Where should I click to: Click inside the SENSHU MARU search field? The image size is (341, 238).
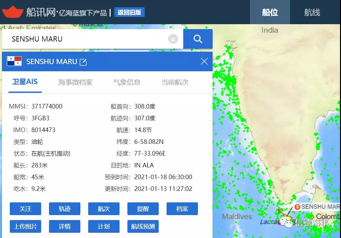click(x=82, y=39)
